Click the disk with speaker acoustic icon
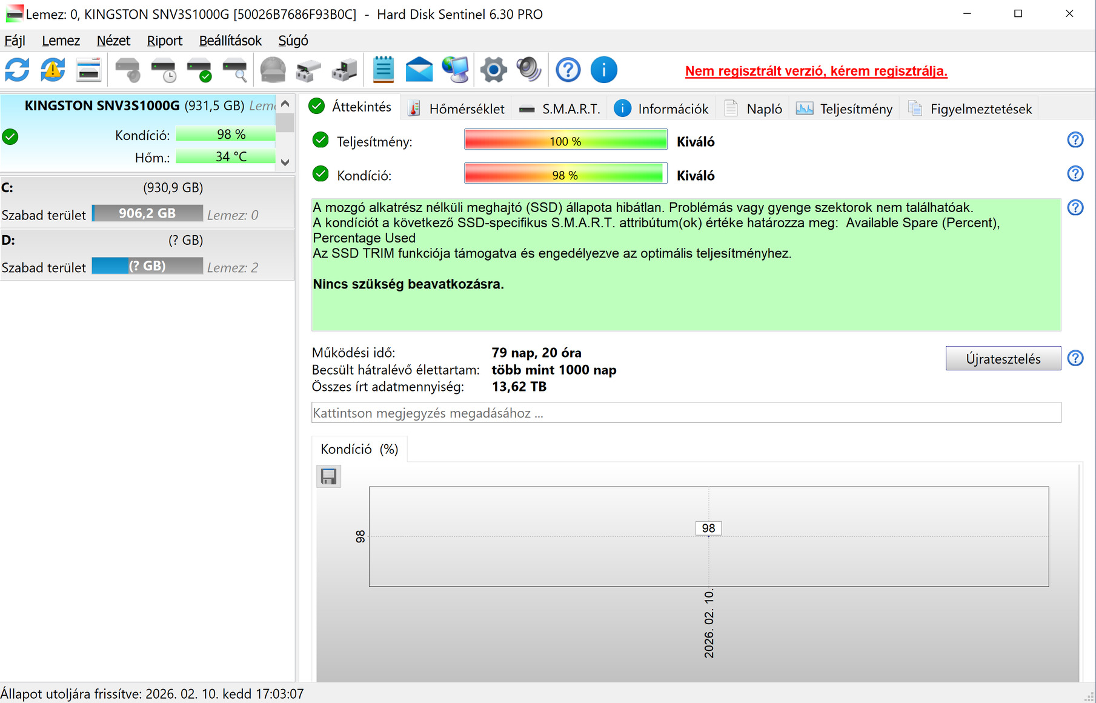The height and width of the screenshot is (703, 1096). (127, 70)
